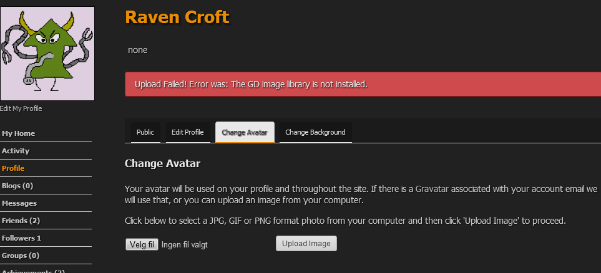Click the Velg fil file chooser button
The image size is (601, 273).
pos(142,244)
